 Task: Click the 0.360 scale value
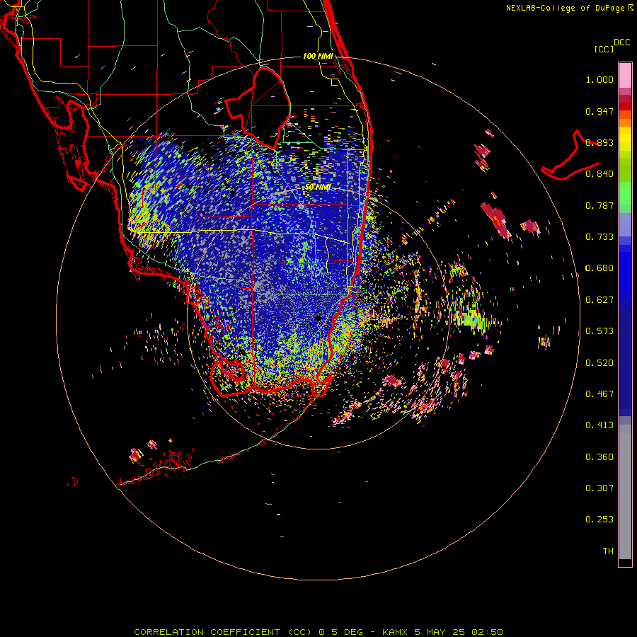click(599, 457)
